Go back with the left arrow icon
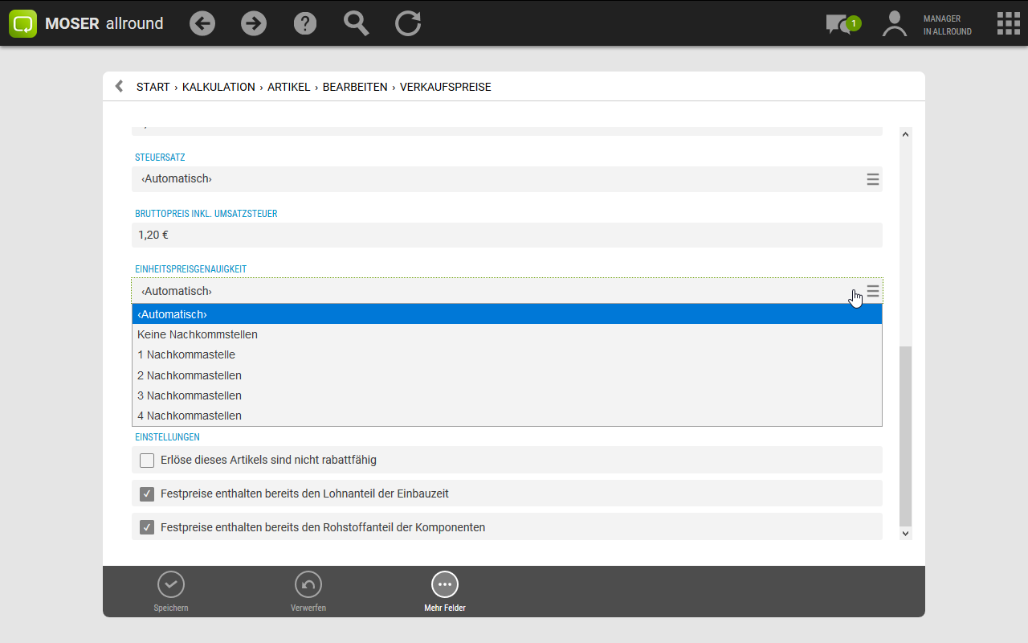The width and height of the screenshot is (1028, 643). (x=202, y=23)
